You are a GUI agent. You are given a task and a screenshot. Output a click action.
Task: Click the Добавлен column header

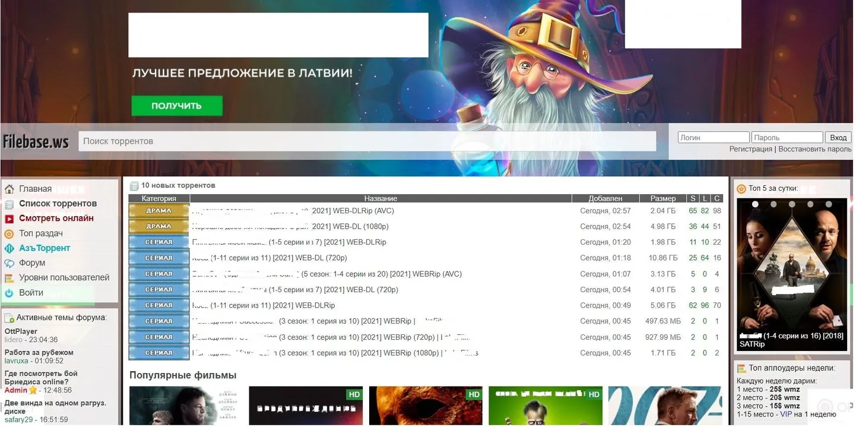point(605,198)
